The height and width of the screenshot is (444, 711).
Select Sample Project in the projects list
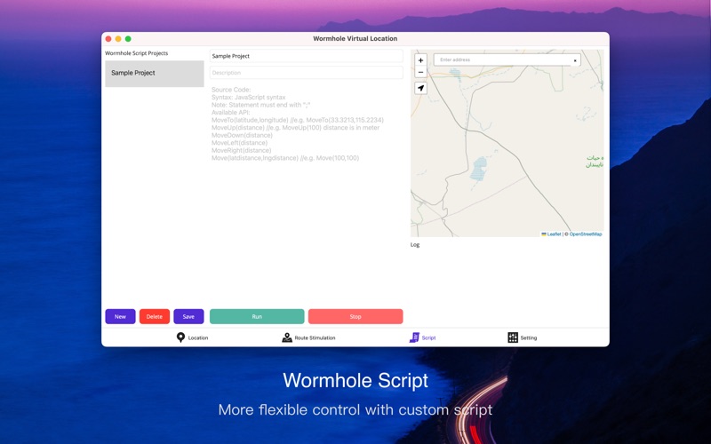(x=155, y=74)
